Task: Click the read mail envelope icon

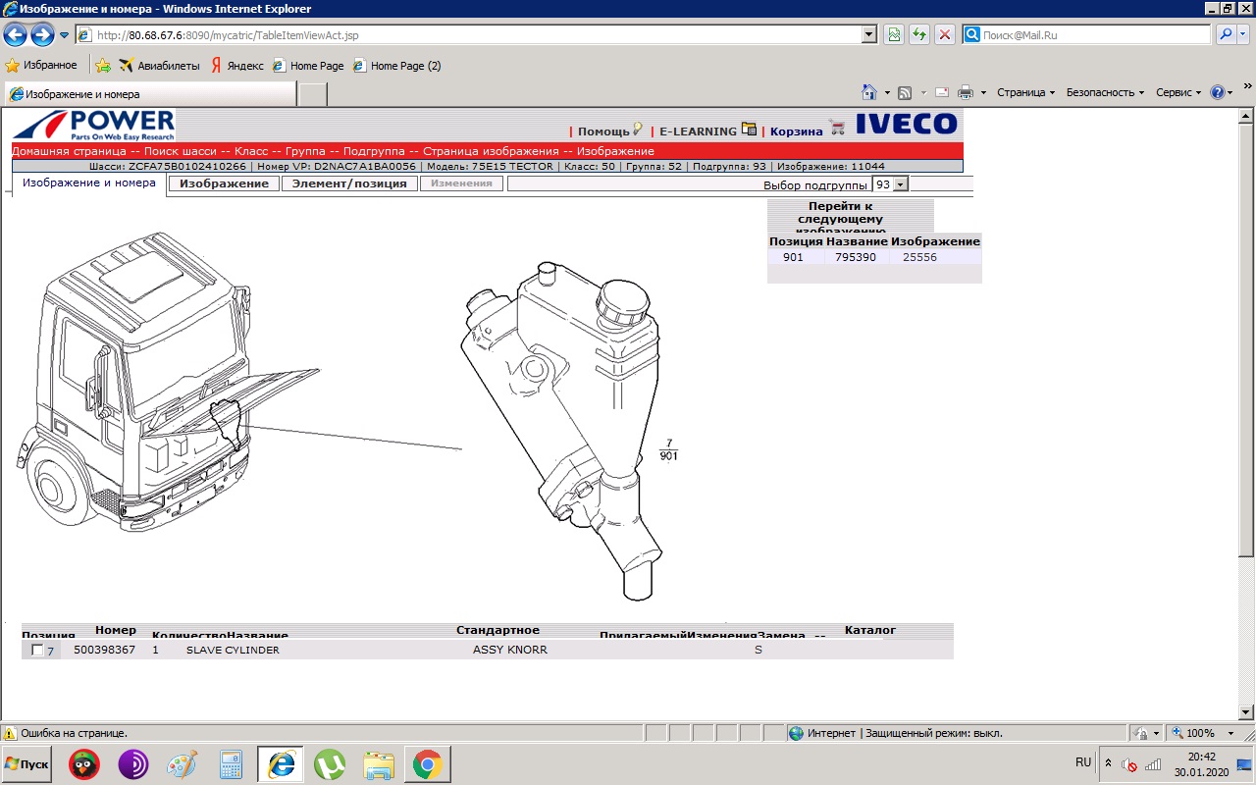Action: [x=942, y=93]
